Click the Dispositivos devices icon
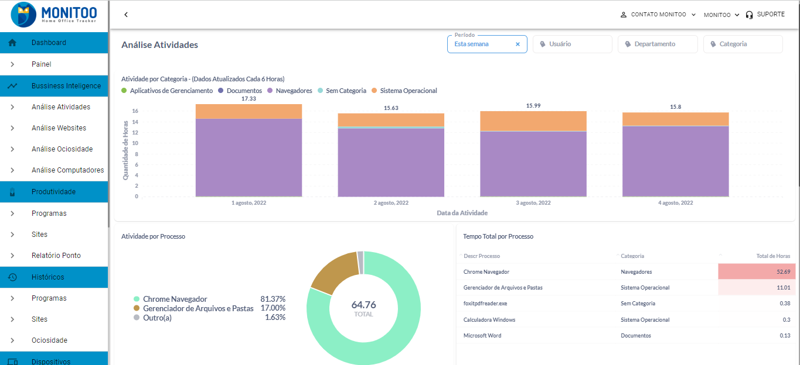The image size is (800, 365). [x=12, y=361]
